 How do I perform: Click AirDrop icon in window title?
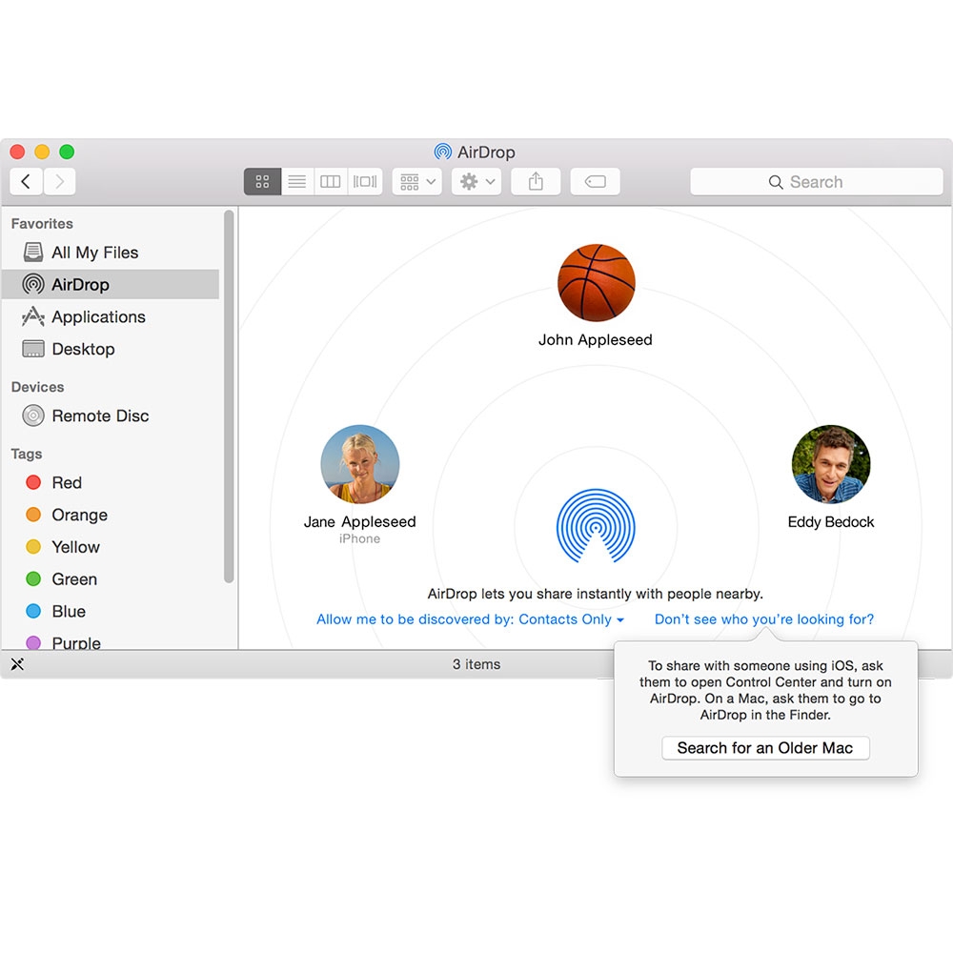pyautogui.click(x=442, y=152)
